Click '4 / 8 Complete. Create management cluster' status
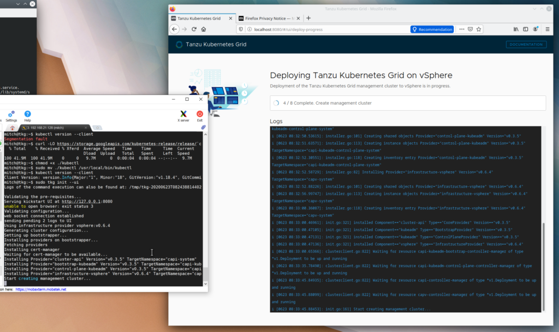 tap(327, 103)
